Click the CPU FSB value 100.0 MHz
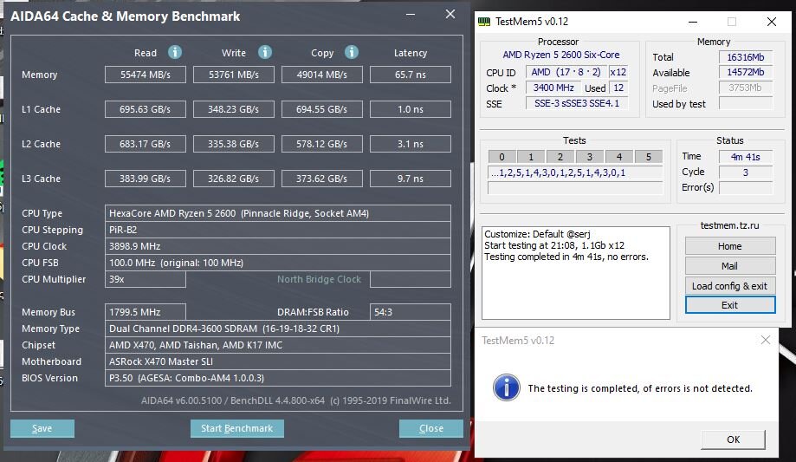This screenshot has height=462, width=796. point(278,263)
